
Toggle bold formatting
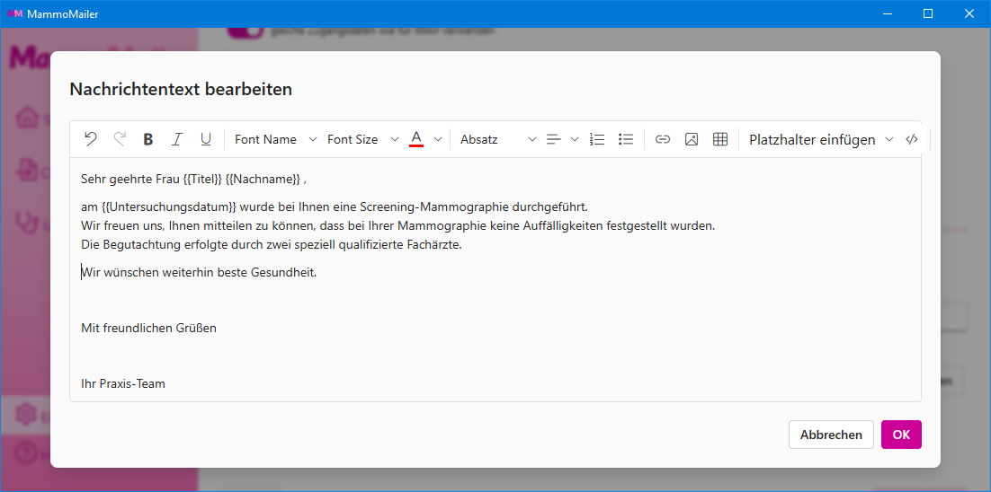pyautogui.click(x=148, y=139)
